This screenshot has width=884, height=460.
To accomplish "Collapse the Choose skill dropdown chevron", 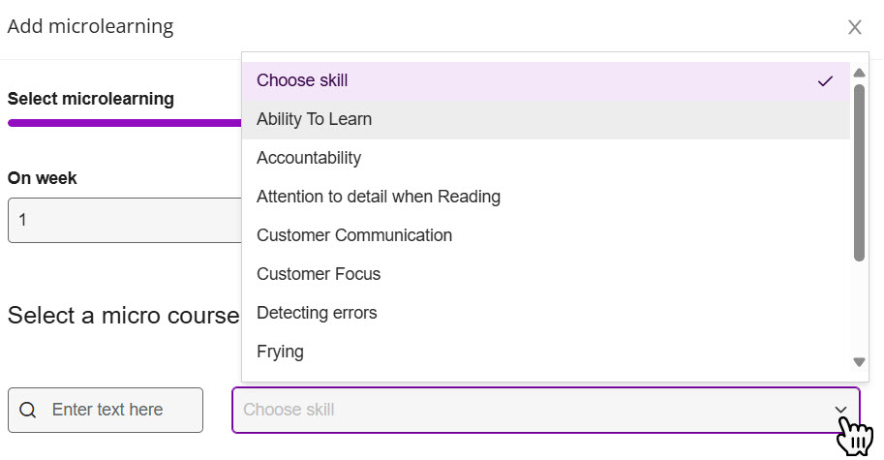I will (x=840, y=410).
